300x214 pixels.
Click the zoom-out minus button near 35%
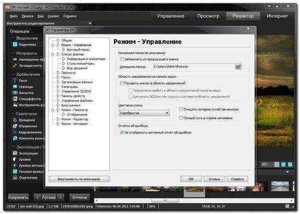click(x=277, y=164)
